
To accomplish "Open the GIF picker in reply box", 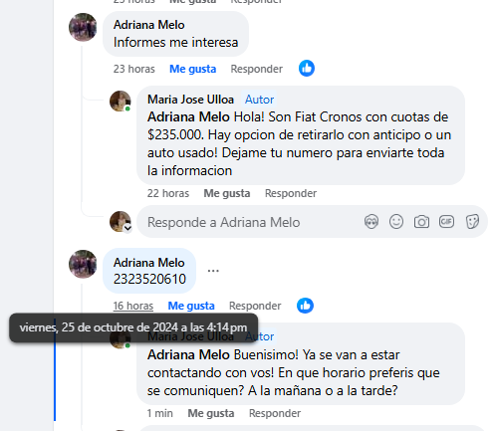I will pyautogui.click(x=446, y=221).
